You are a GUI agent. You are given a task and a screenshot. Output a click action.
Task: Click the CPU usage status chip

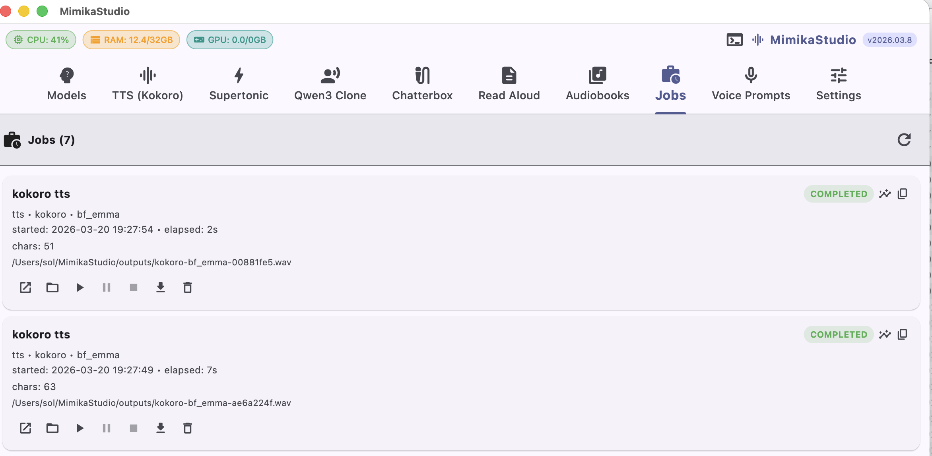[41, 40]
